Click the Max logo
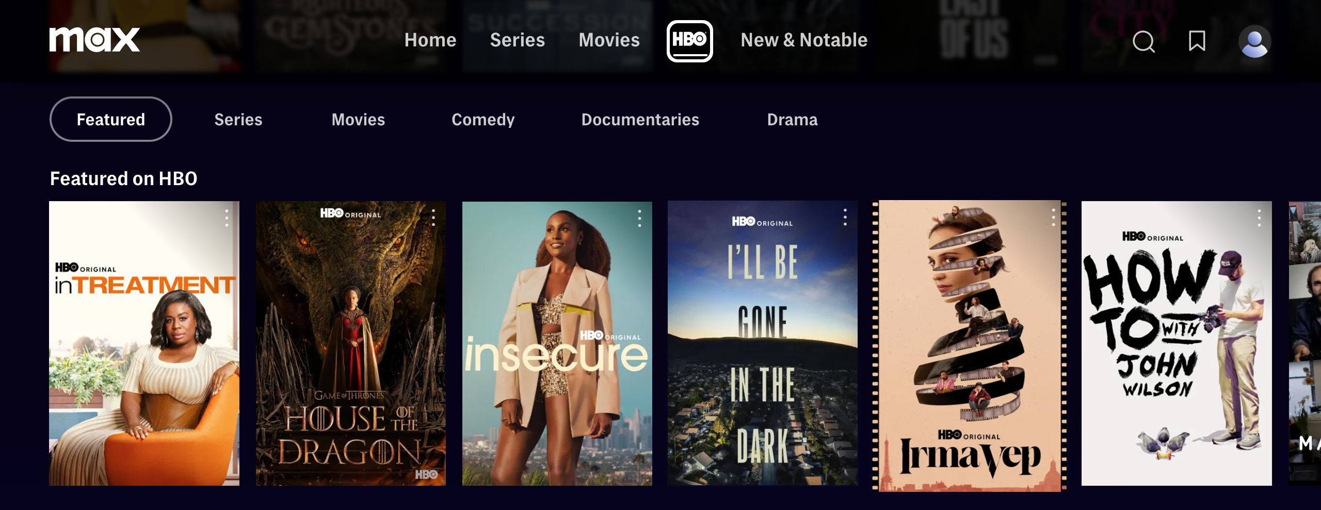Image resolution: width=1321 pixels, height=510 pixels. (x=94, y=40)
